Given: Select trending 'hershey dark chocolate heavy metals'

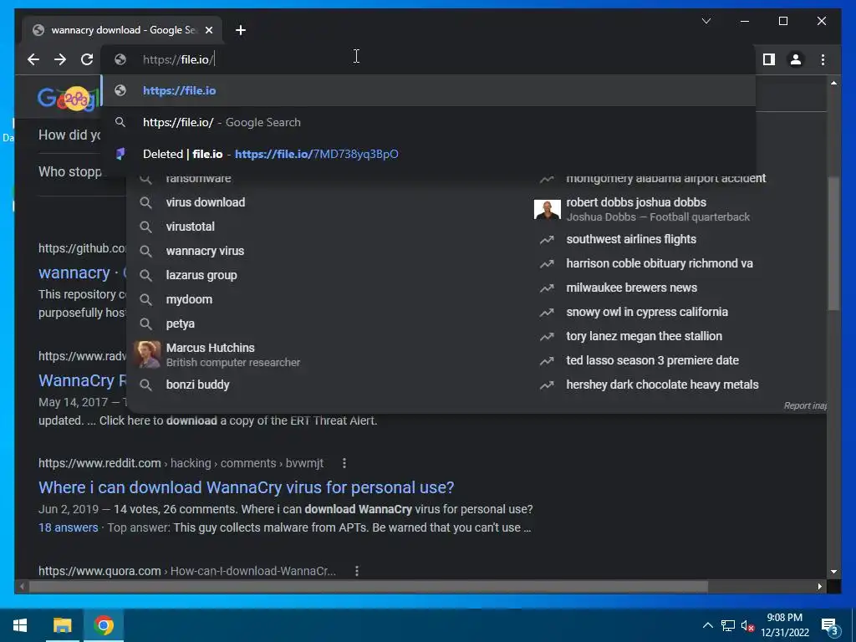Looking at the screenshot, I should [662, 385].
